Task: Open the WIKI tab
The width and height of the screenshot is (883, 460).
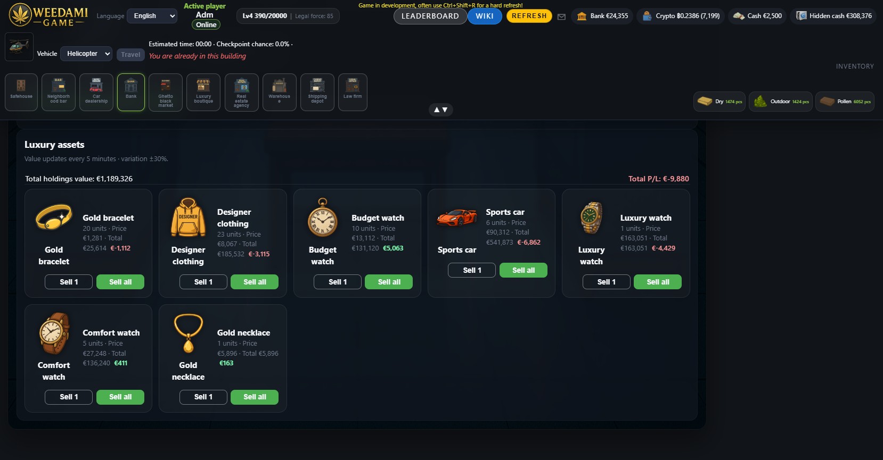Action: pos(485,16)
